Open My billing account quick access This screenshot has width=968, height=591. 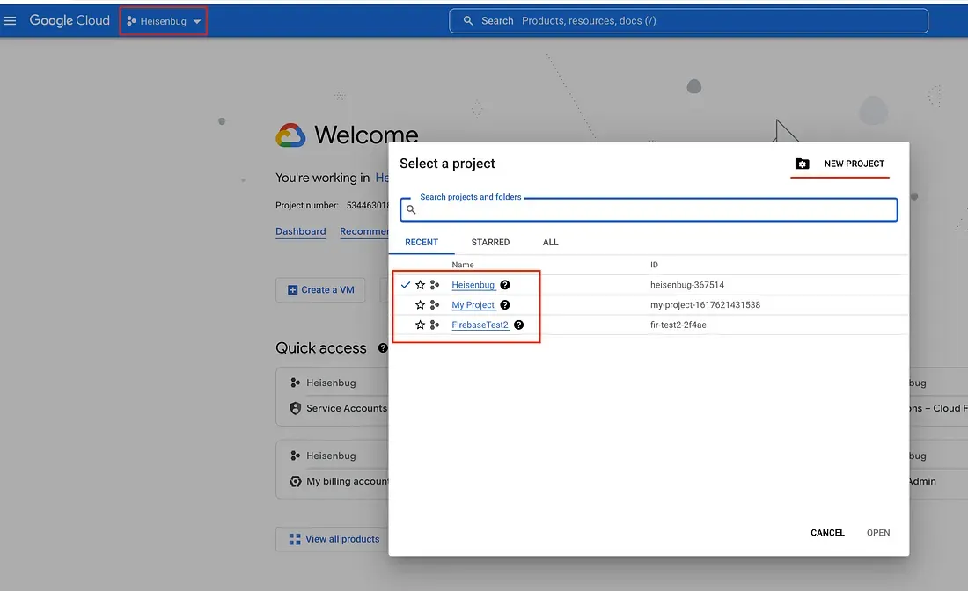coord(347,481)
